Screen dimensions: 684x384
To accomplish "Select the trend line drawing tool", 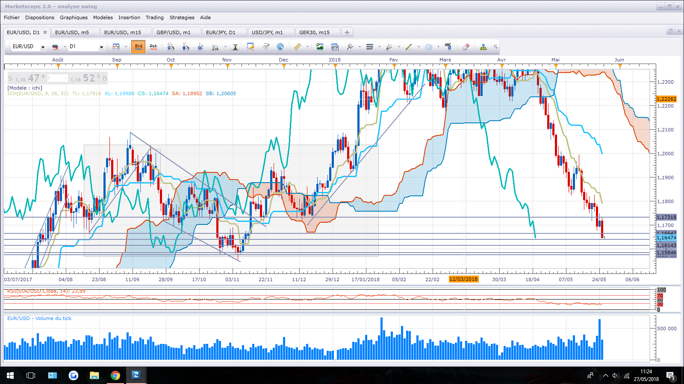I will click(409, 47).
